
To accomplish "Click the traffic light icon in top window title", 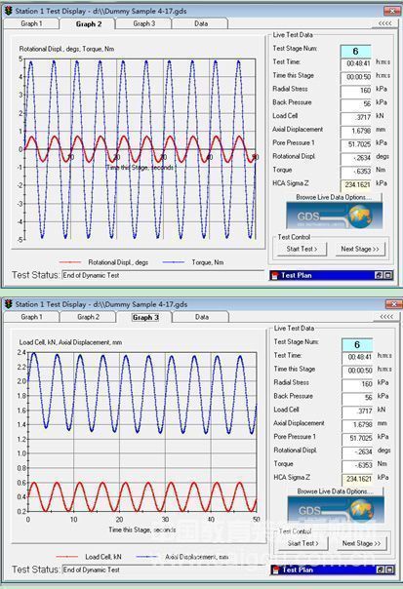I will [9, 11].
